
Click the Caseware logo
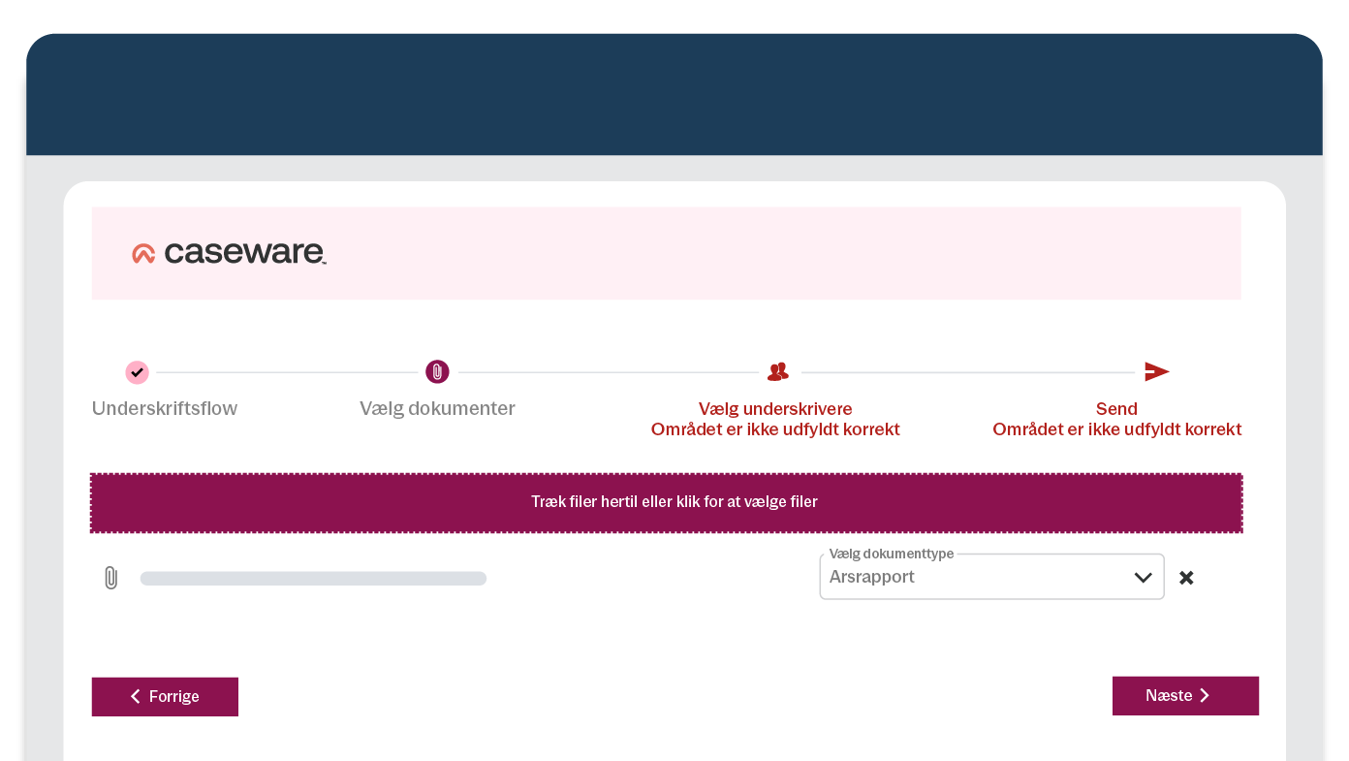click(229, 253)
